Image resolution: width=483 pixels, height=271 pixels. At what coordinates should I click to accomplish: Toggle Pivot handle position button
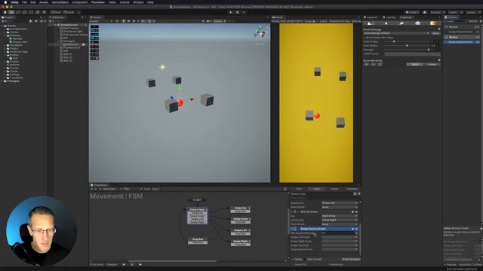pos(56,12)
